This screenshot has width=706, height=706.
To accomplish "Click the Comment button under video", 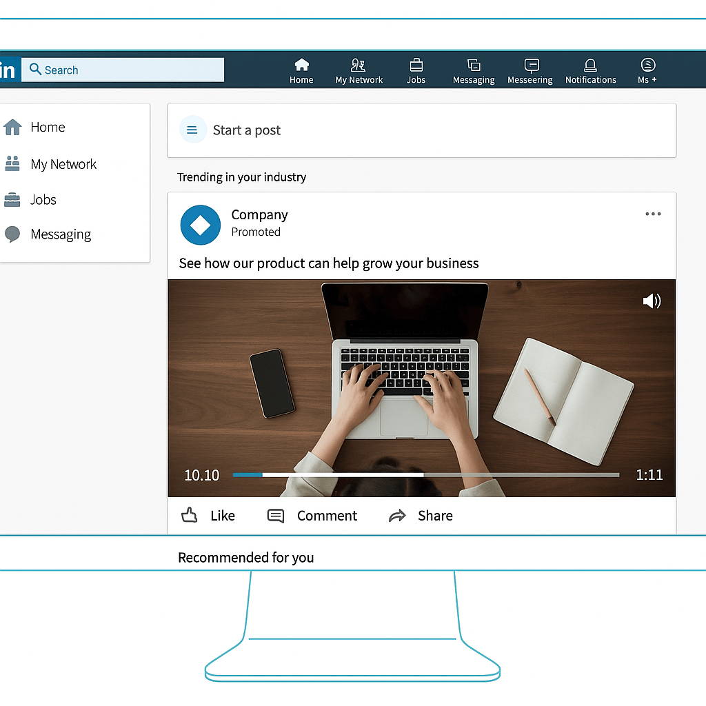I will (x=312, y=516).
